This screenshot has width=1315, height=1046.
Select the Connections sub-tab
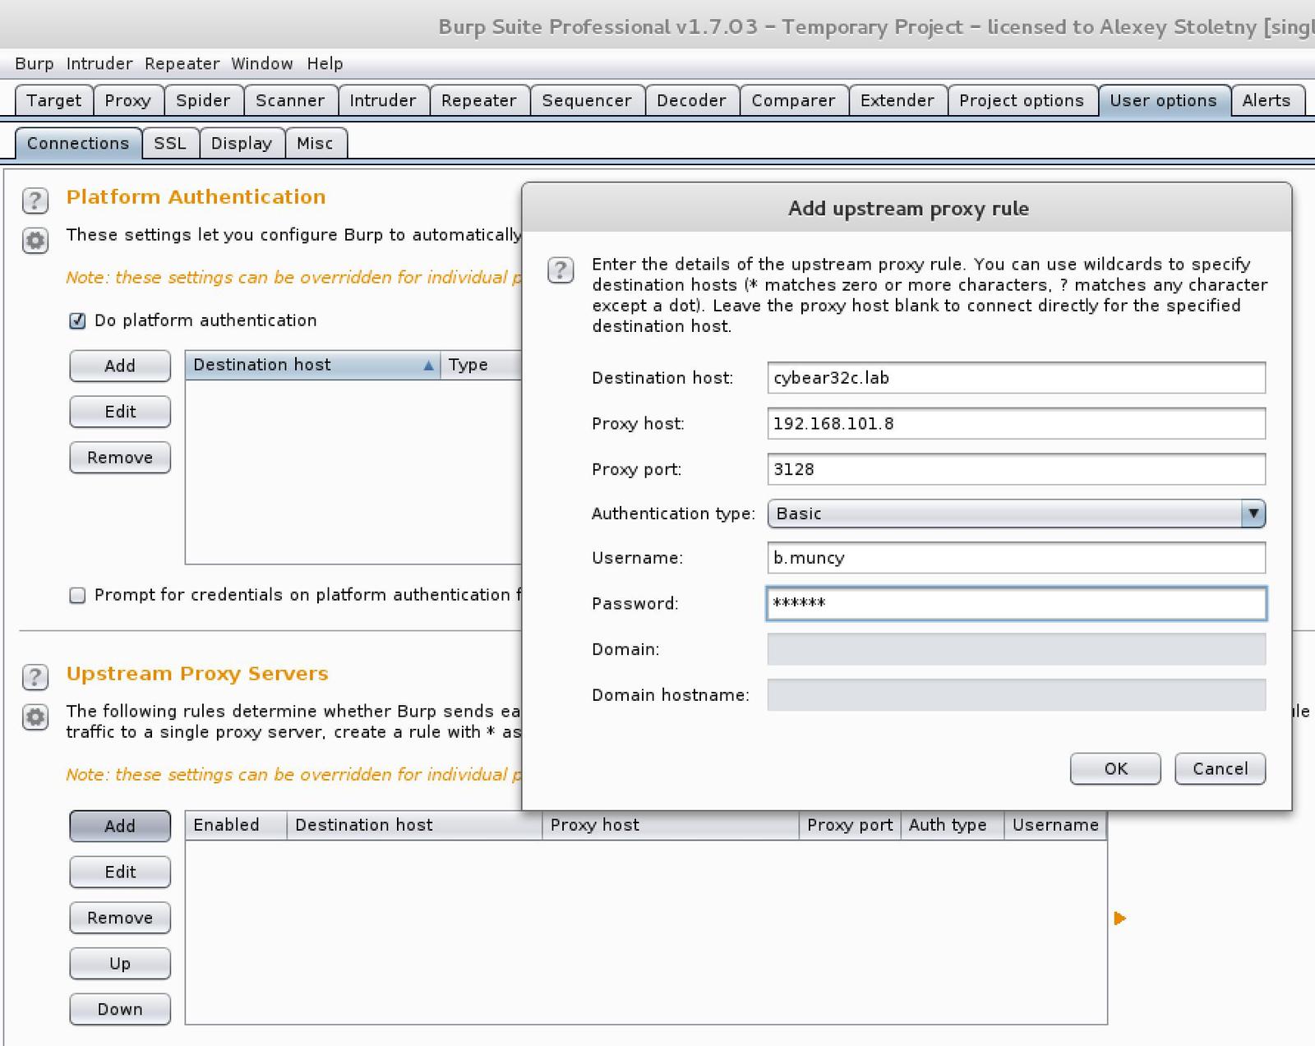tap(78, 143)
